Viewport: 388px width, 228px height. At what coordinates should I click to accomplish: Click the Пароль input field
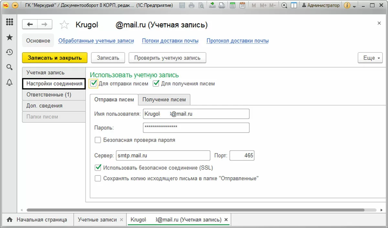pyautogui.click(x=196, y=127)
